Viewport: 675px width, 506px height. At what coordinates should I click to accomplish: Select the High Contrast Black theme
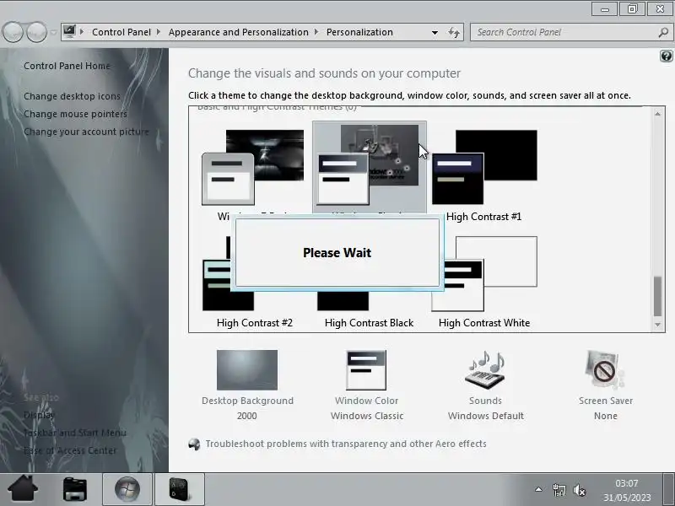point(369,323)
